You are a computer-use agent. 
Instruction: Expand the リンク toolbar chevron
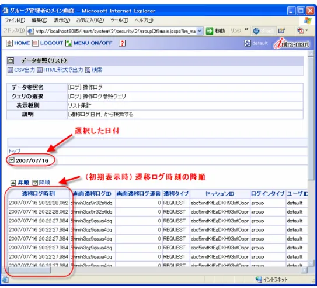(x=246, y=29)
